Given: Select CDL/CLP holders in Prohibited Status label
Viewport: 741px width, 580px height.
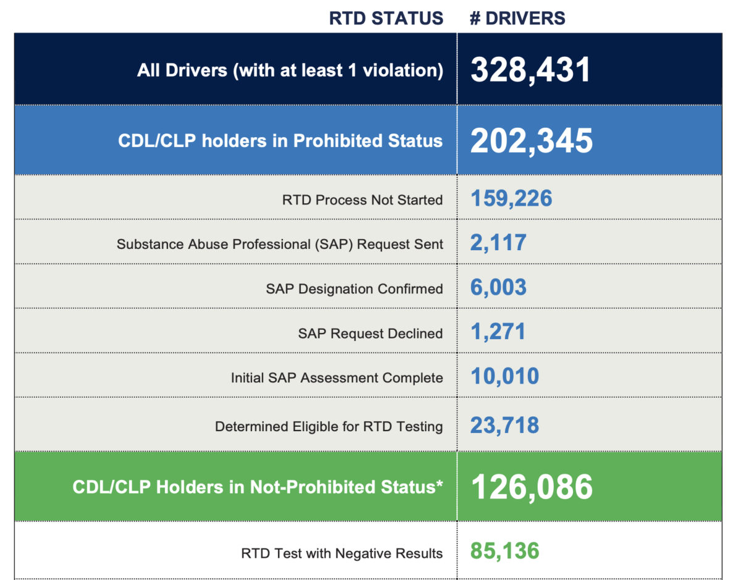Looking at the screenshot, I should click(280, 140).
